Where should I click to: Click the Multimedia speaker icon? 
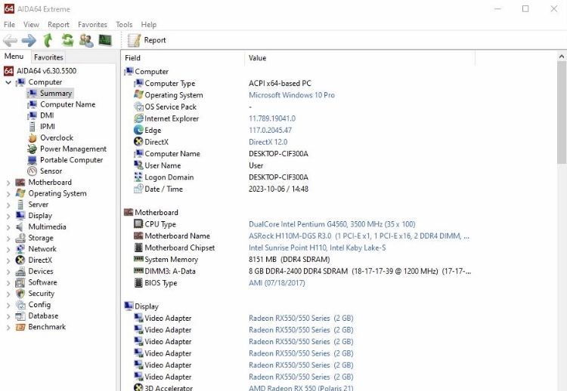[x=20, y=226]
